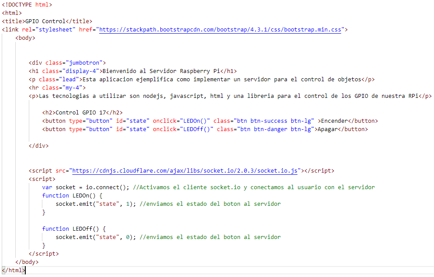The height and width of the screenshot is (277, 434).
Task: Click the hr 'my-4' class value
Action: [73, 87]
